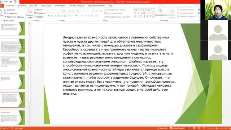Open character spacing dropdown
Image resolution: width=231 pixels, height=130 pixels.
coord(66,16)
